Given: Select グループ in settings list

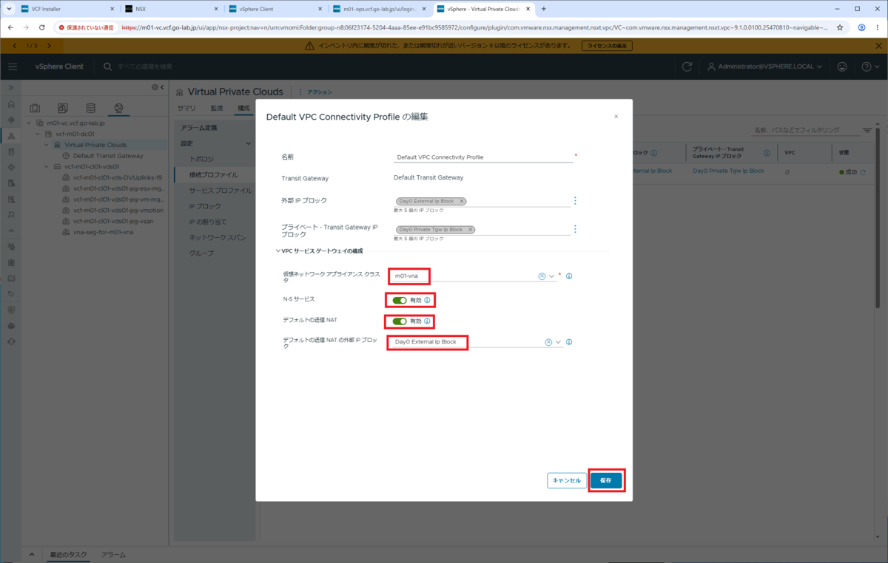Looking at the screenshot, I should 201,253.
